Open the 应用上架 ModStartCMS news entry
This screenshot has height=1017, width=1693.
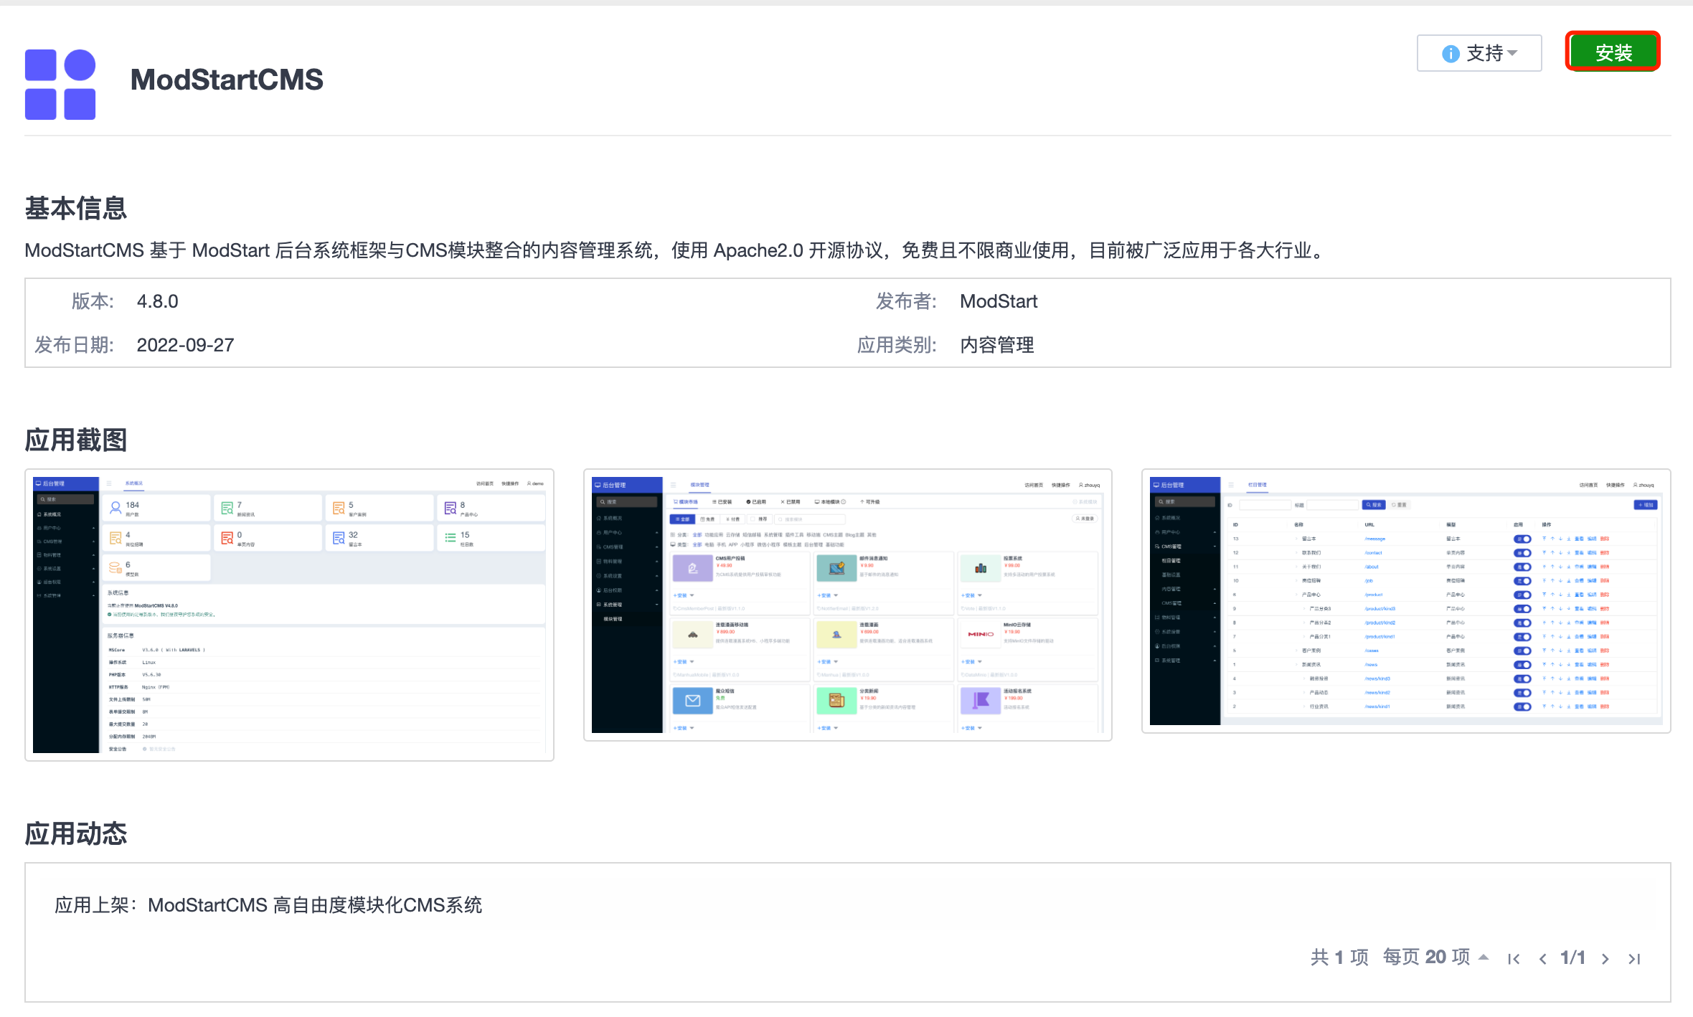(x=268, y=905)
